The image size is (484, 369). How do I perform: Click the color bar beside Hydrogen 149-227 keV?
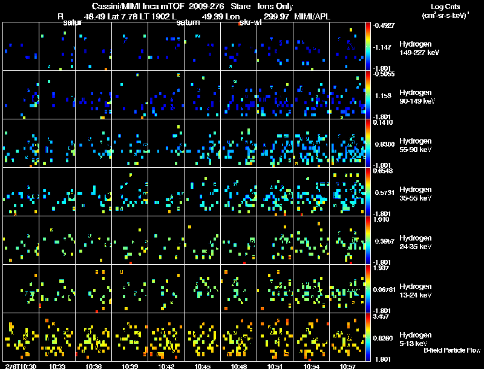pyautogui.click(x=368, y=47)
